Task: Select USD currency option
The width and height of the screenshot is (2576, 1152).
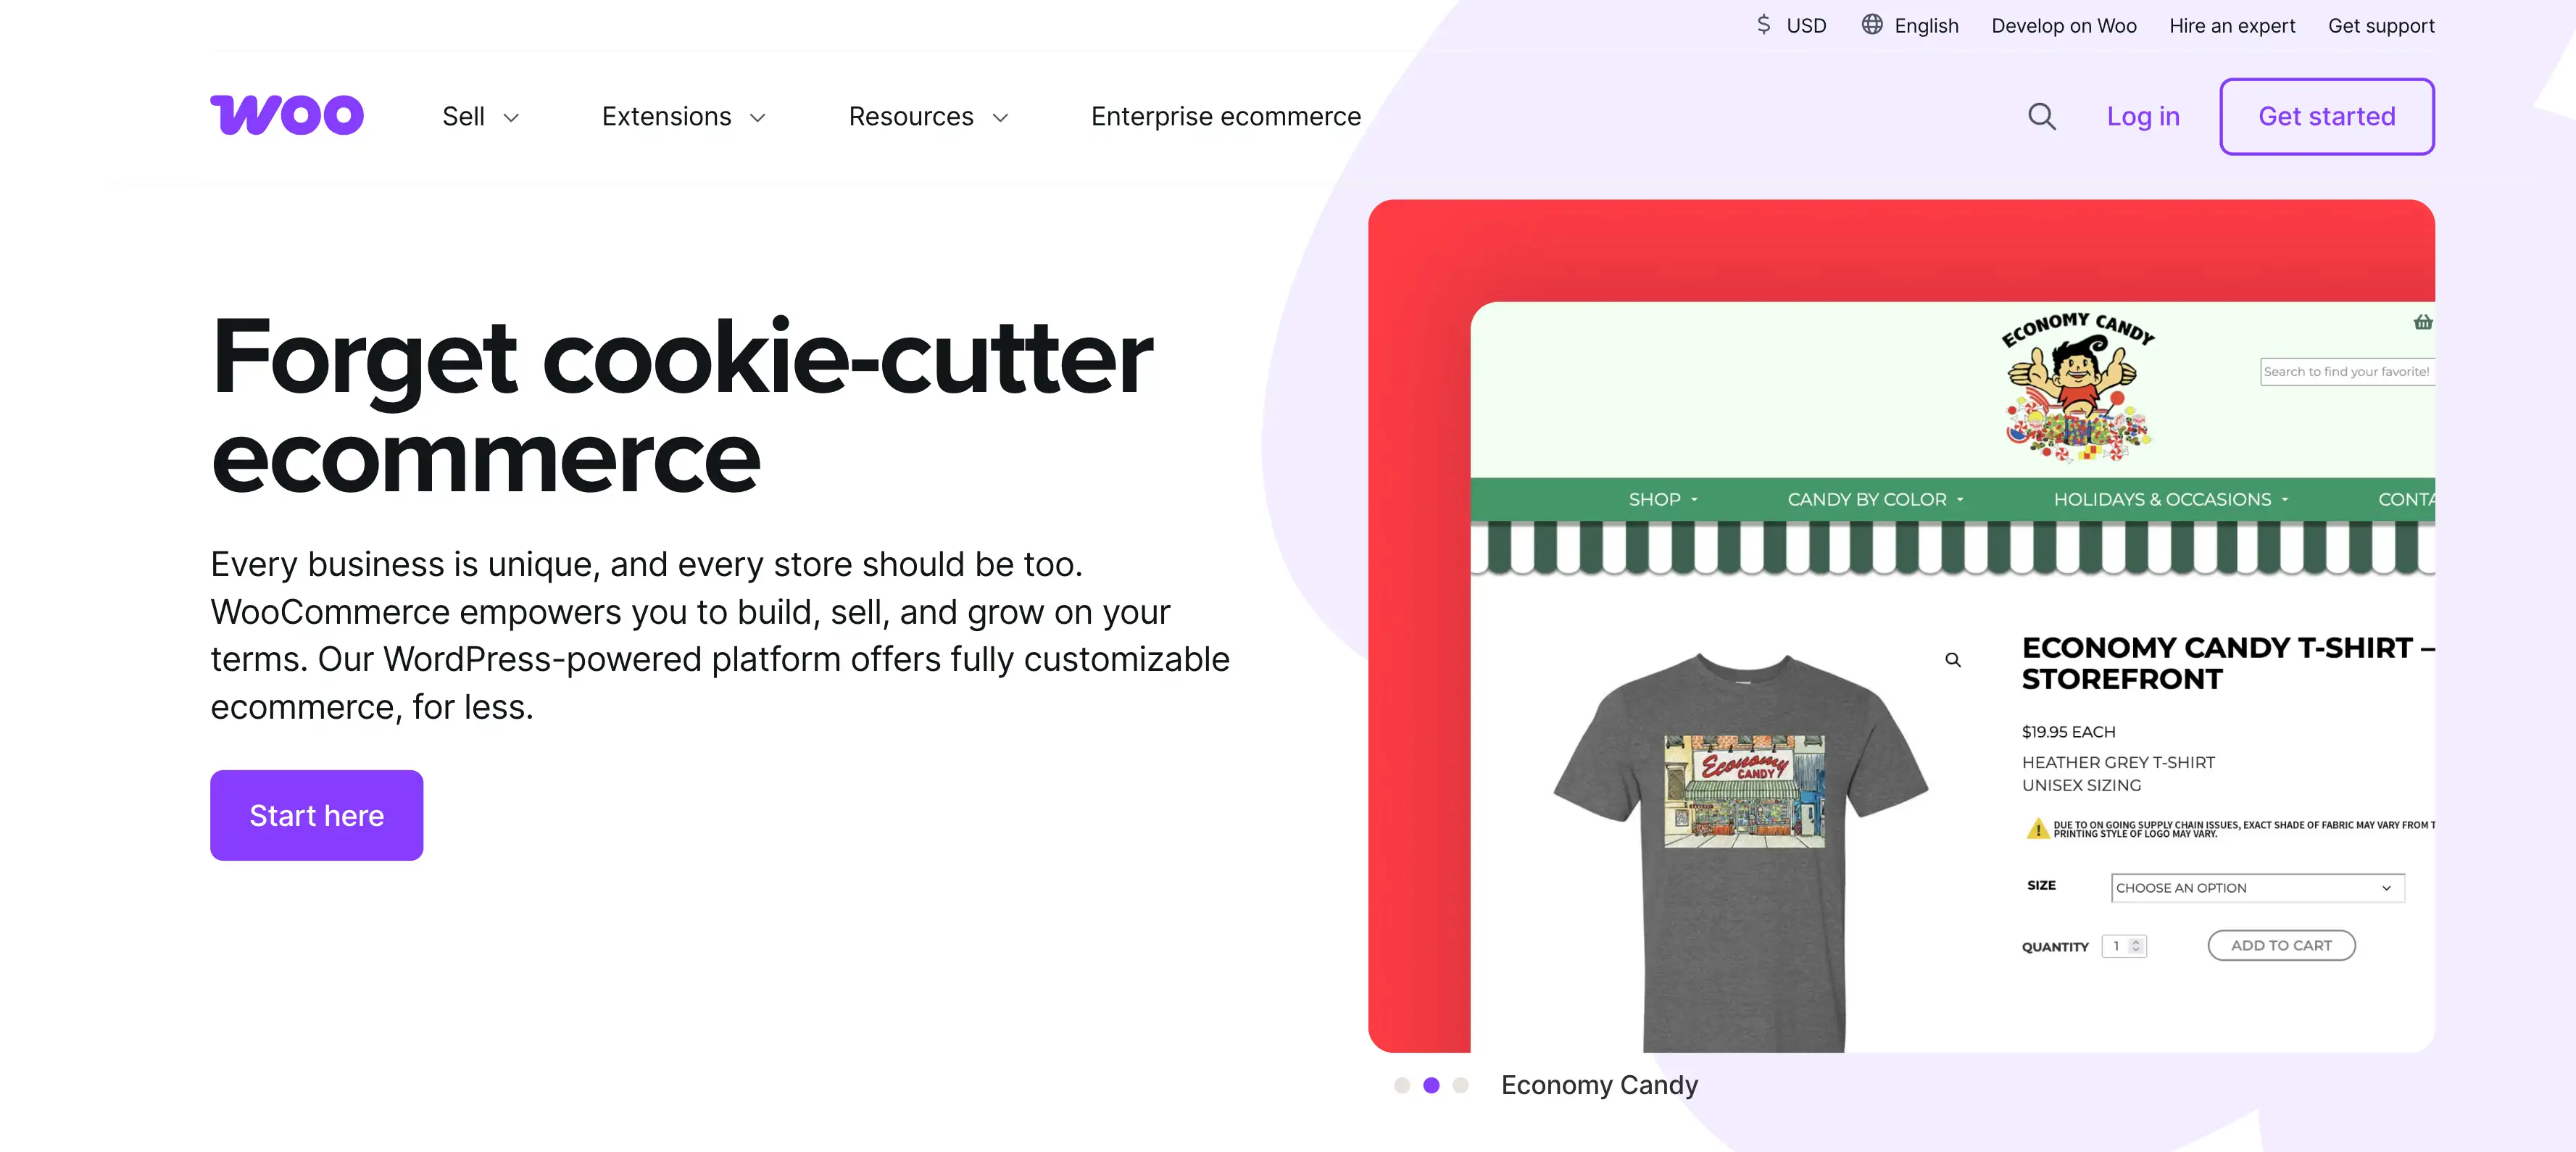Action: click(1806, 26)
